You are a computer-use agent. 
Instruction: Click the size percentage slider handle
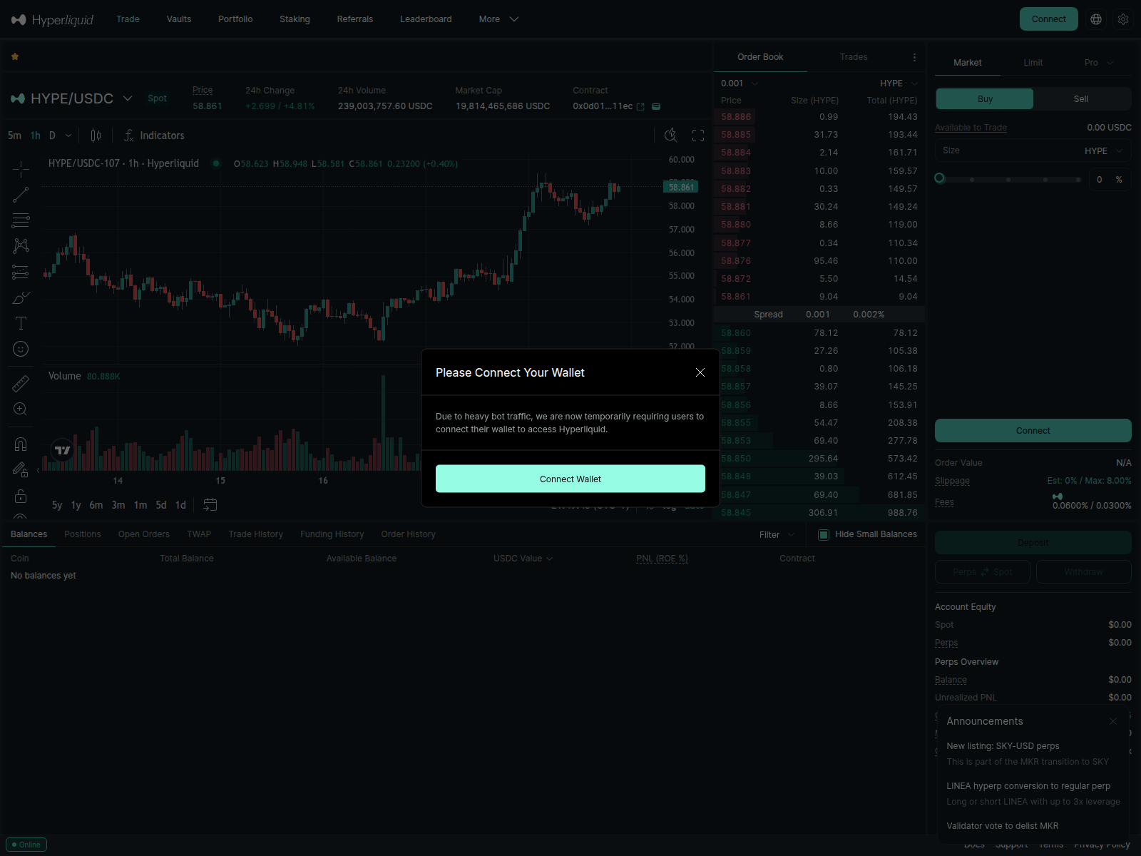(940, 178)
